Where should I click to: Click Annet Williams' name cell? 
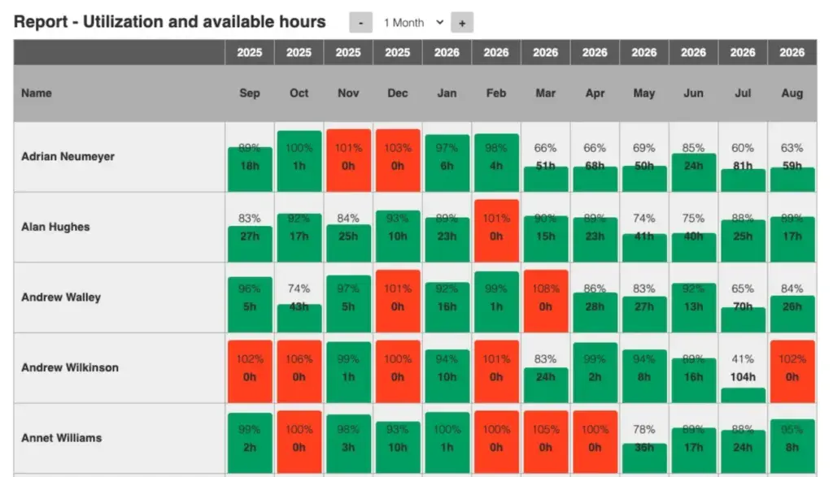(x=62, y=438)
